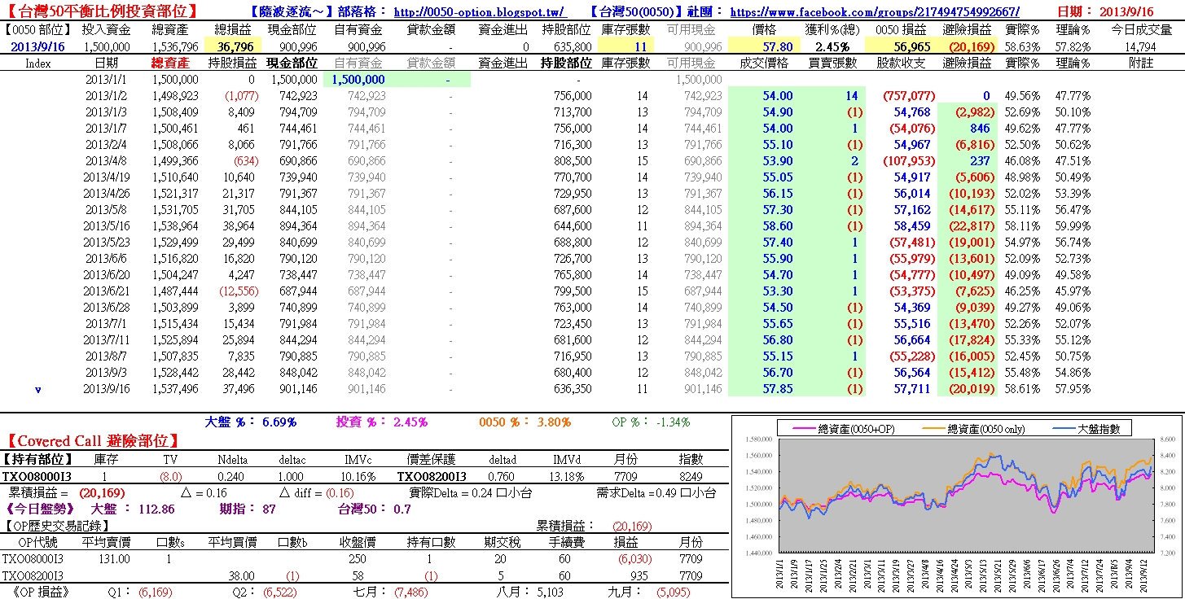
Task: Select the 2013/5/16 date cell
Action: (106, 226)
